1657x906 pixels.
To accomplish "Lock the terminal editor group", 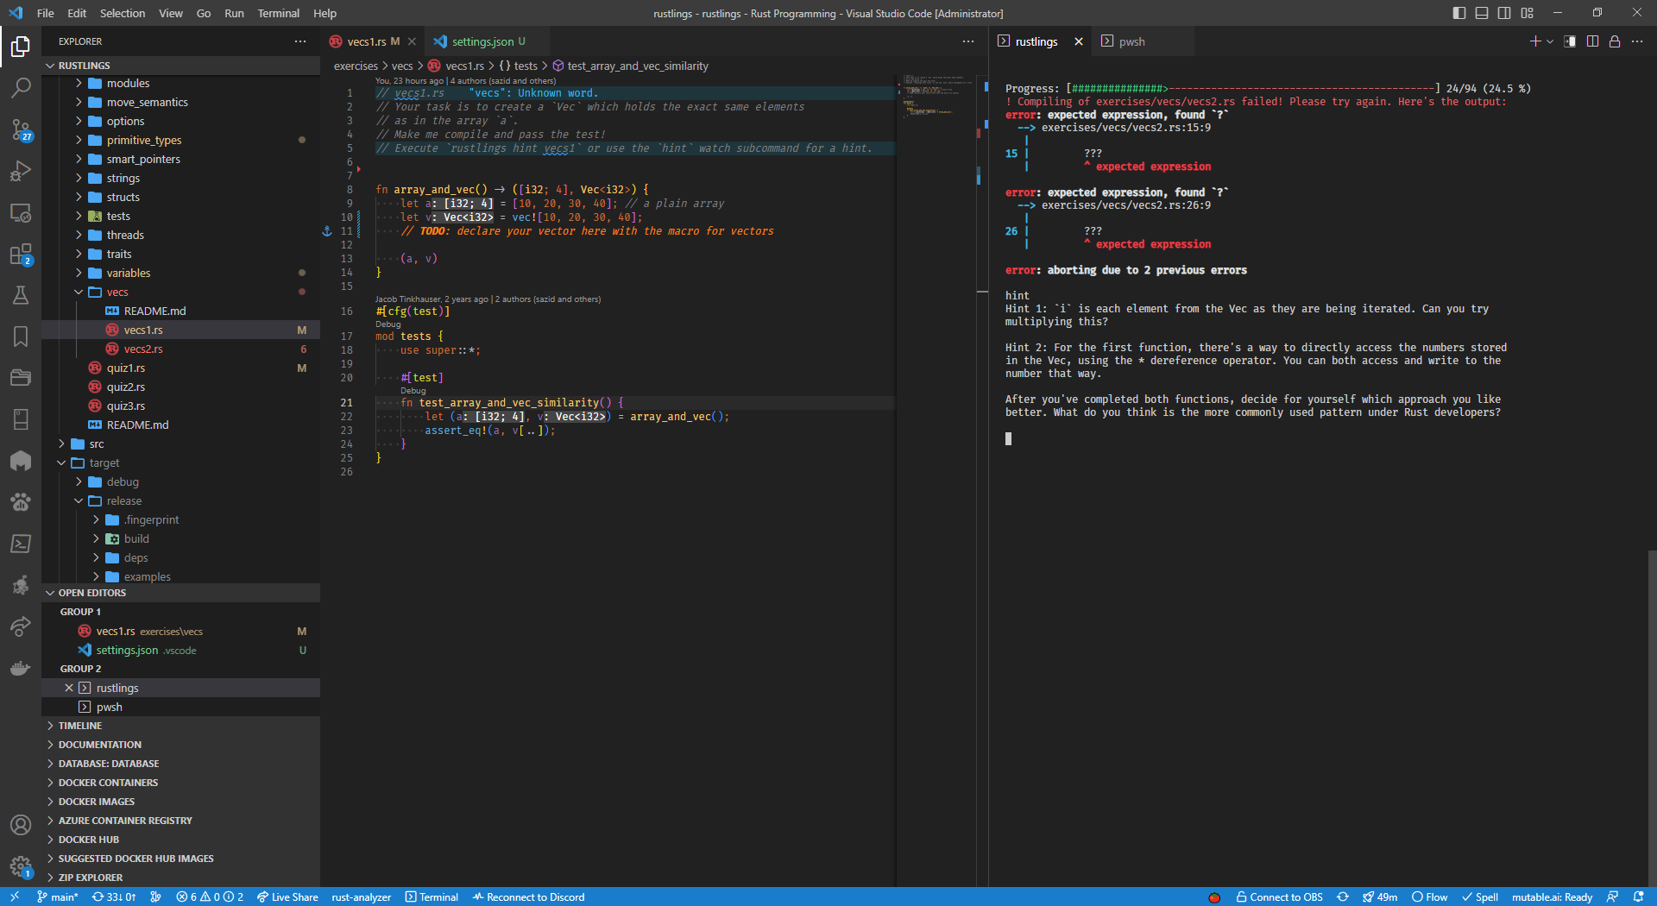I will click(x=1614, y=41).
